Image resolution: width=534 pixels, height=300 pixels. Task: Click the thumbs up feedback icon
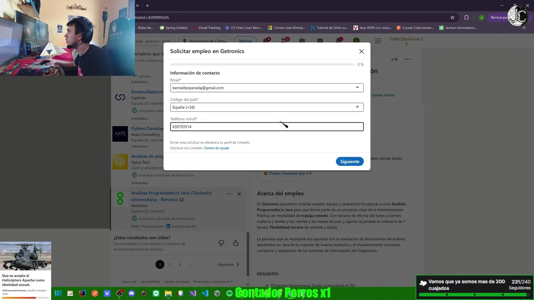(236, 243)
